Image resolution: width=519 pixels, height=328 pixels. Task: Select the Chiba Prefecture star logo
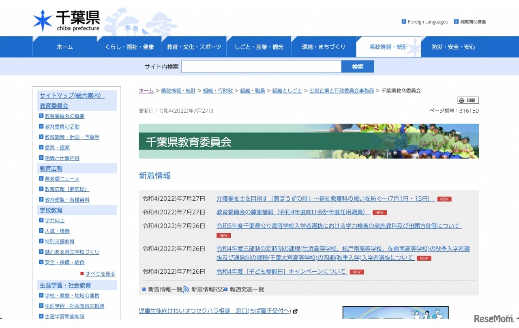coord(42,19)
